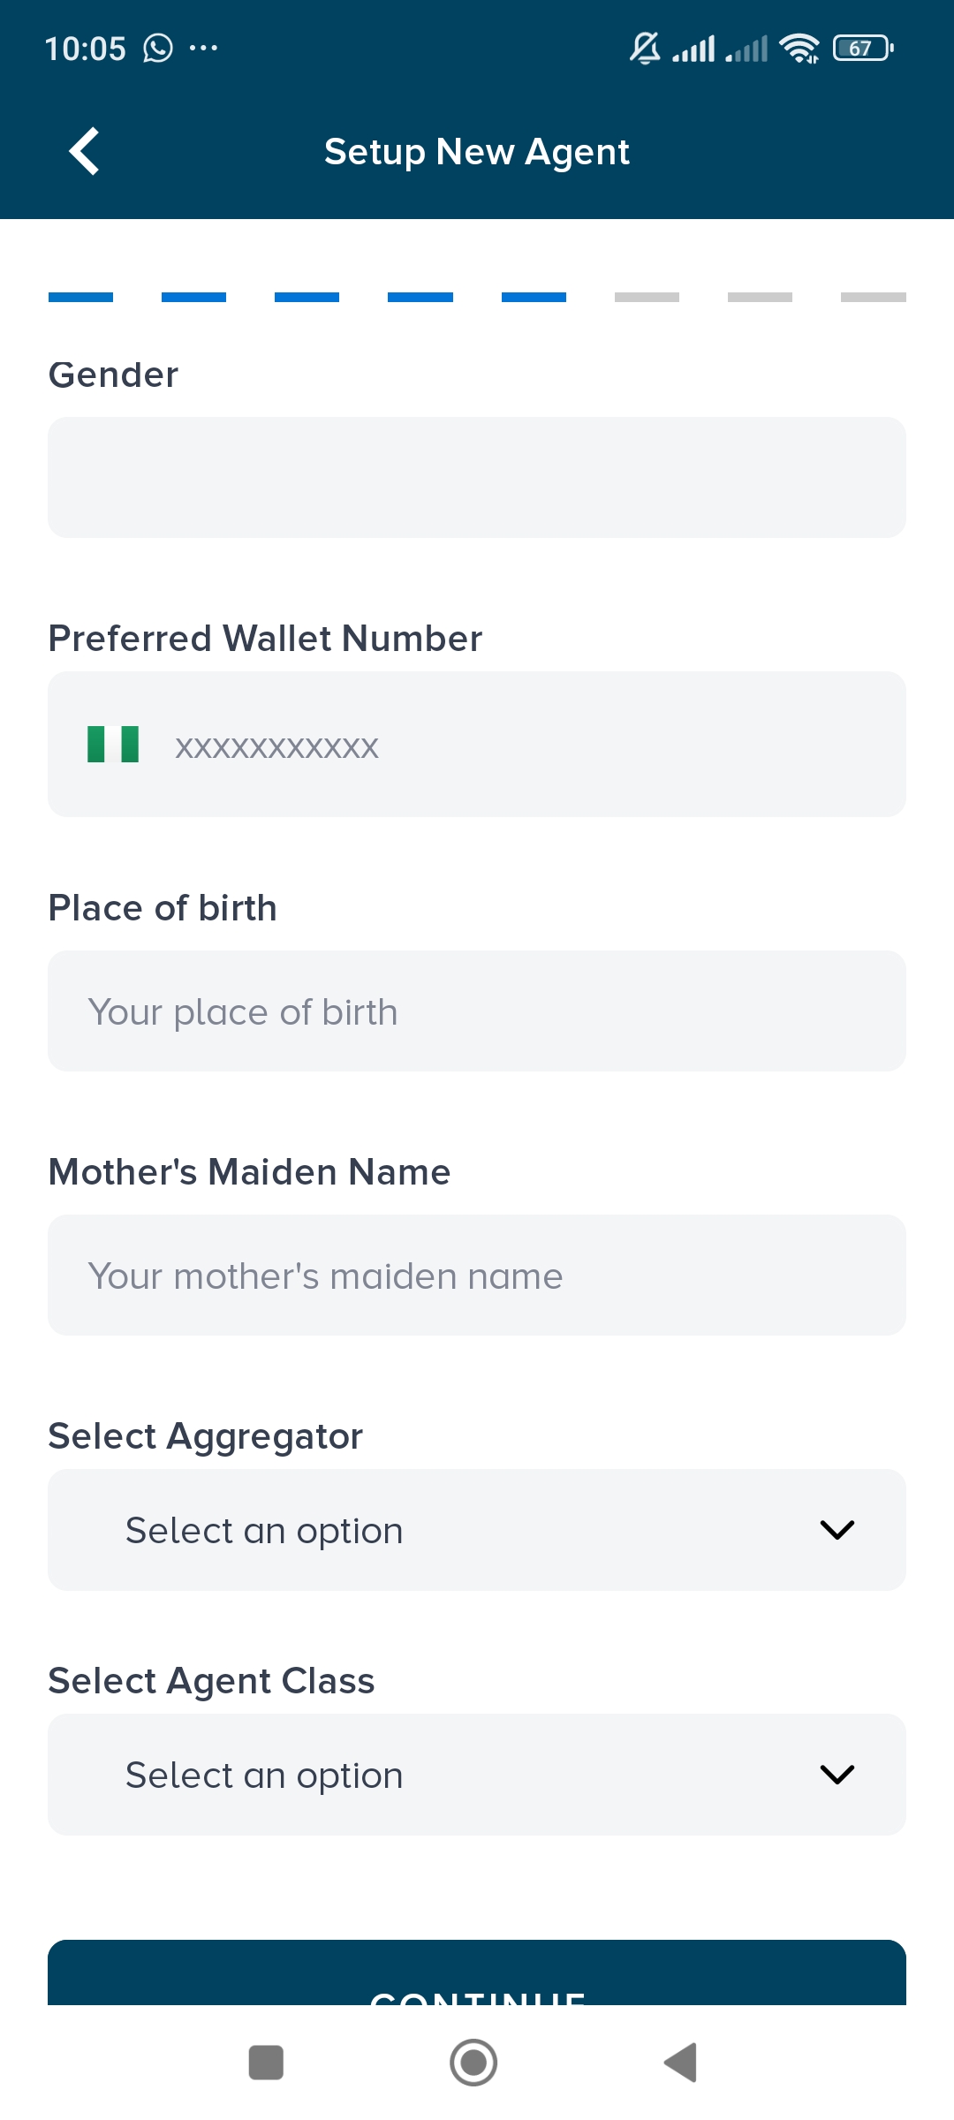Tap the Gender field

[477, 477]
